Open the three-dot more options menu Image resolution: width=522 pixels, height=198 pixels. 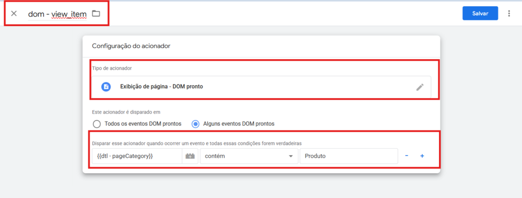(x=509, y=14)
